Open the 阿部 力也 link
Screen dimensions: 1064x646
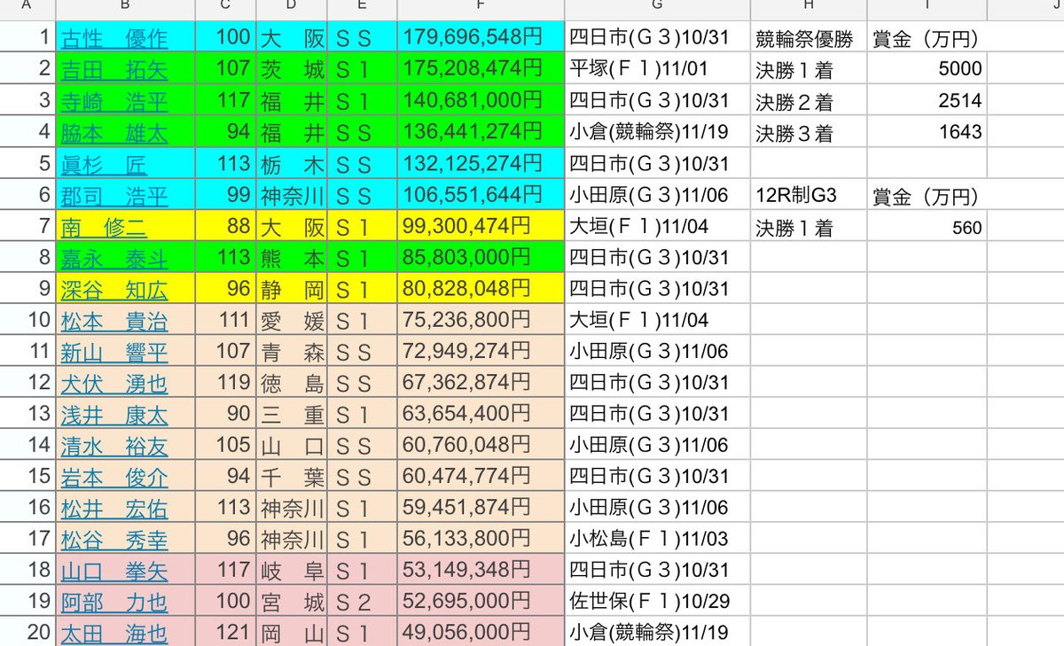pyautogui.click(x=113, y=603)
